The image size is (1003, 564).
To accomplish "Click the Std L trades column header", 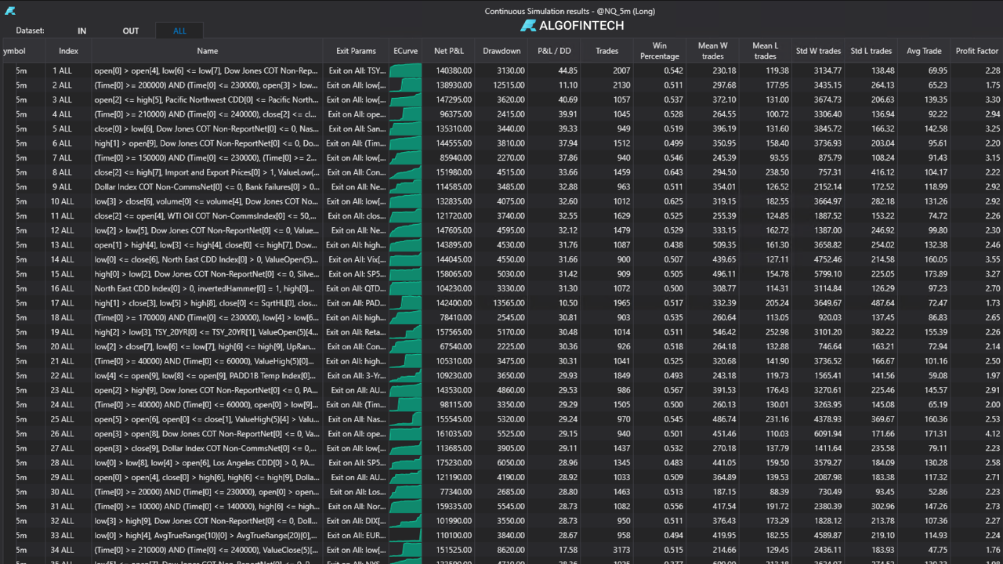I will [871, 50].
